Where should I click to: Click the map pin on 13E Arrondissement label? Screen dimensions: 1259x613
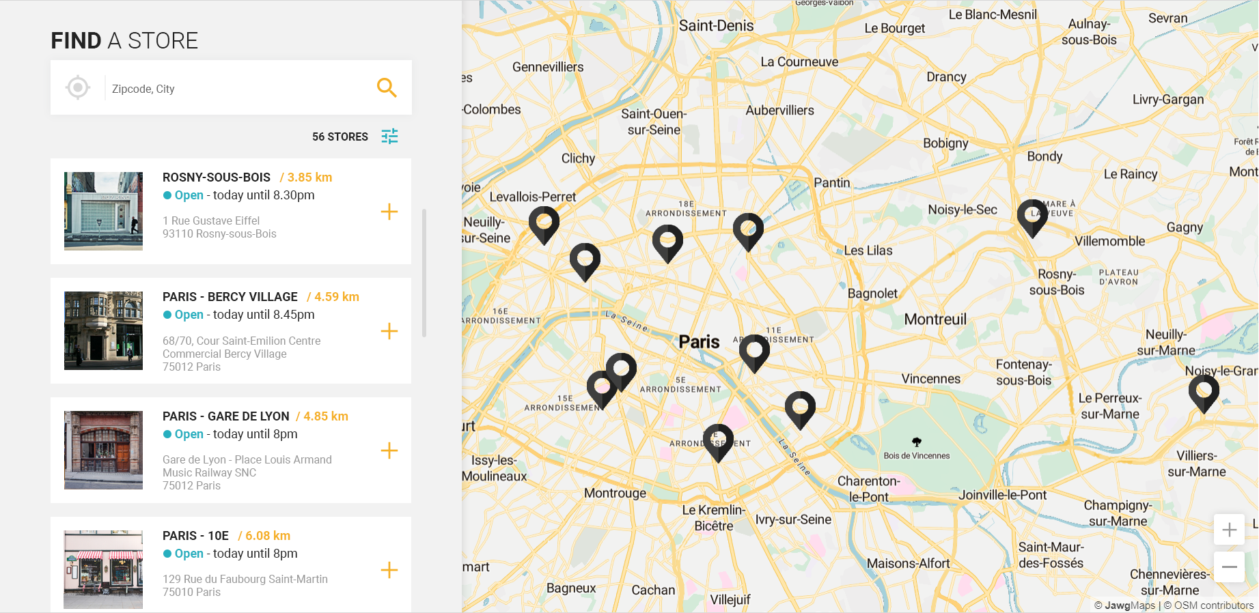click(x=718, y=443)
